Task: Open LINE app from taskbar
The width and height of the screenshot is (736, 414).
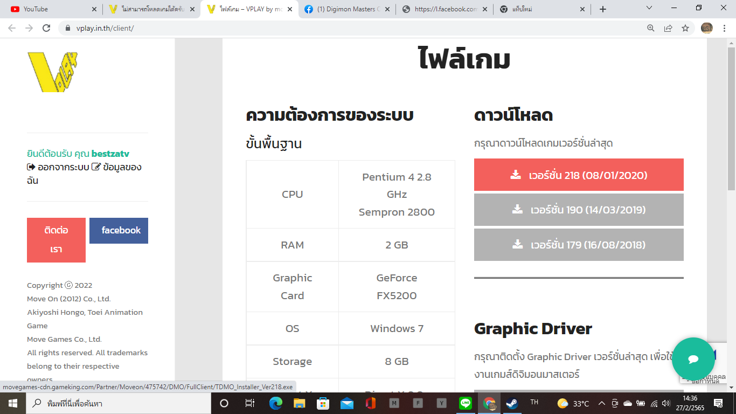Action: click(x=466, y=403)
